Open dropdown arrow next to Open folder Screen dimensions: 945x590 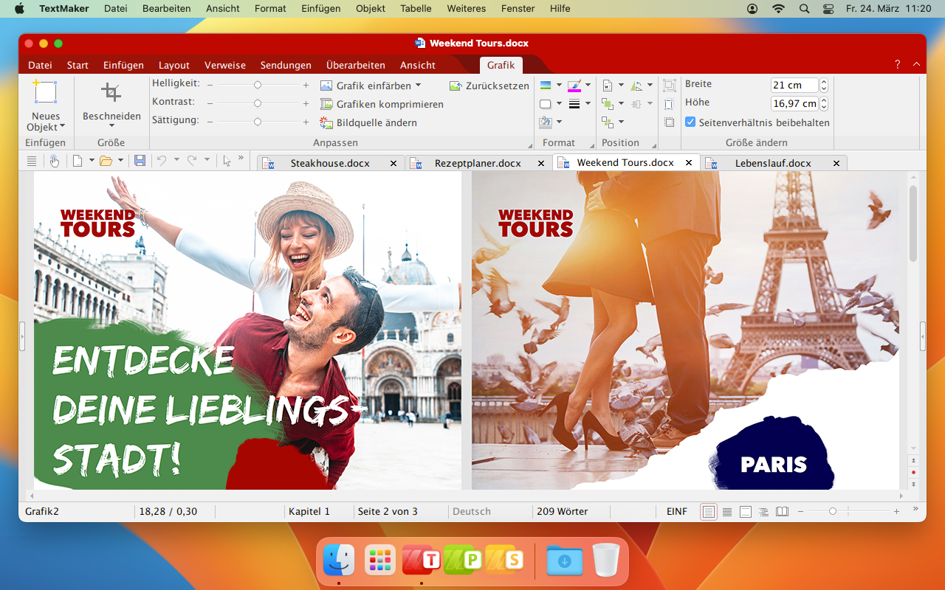coord(120,161)
